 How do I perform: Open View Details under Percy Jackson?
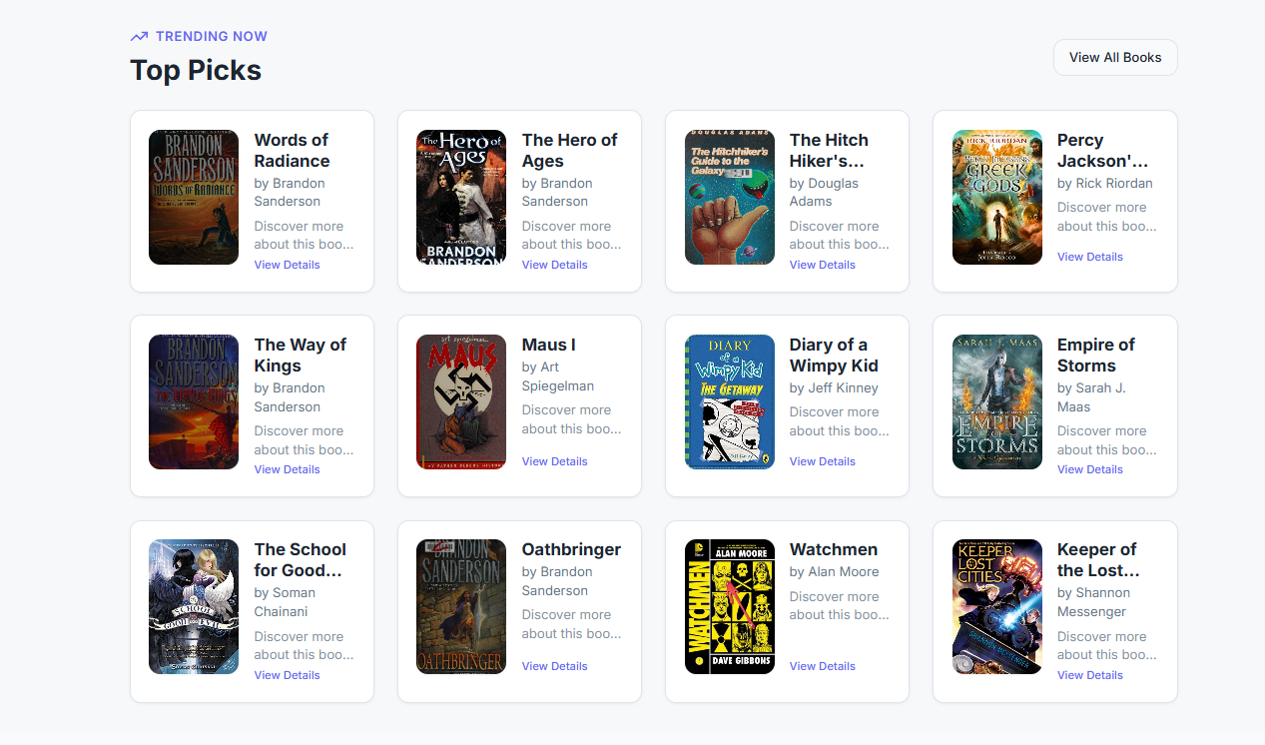click(1089, 256)
